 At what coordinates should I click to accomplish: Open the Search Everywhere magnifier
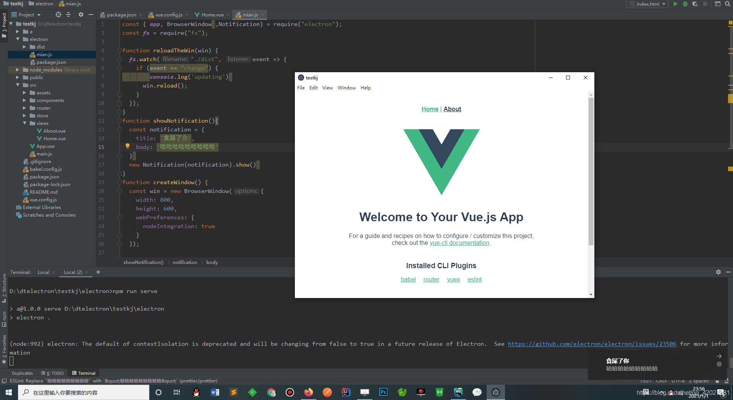pos(728,4)
